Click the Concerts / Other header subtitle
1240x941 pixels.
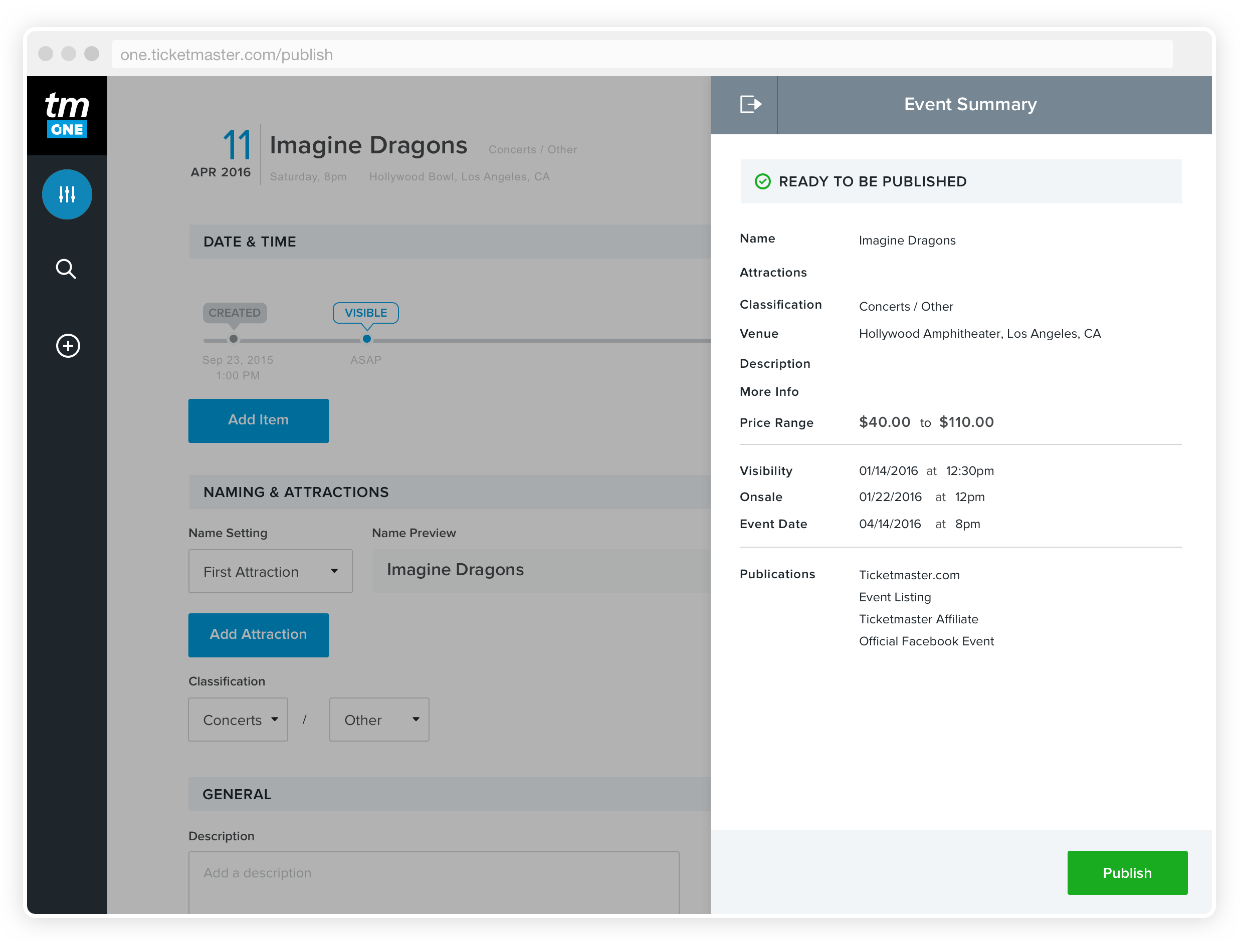pyautogui.click(x=533, y=150)
